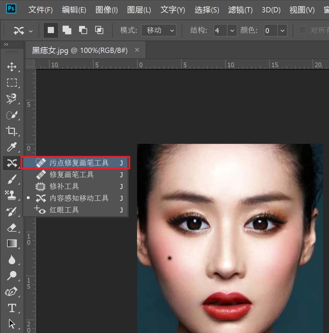Open the 图像(I) menu
329x333 pixels.
(107, 10)
